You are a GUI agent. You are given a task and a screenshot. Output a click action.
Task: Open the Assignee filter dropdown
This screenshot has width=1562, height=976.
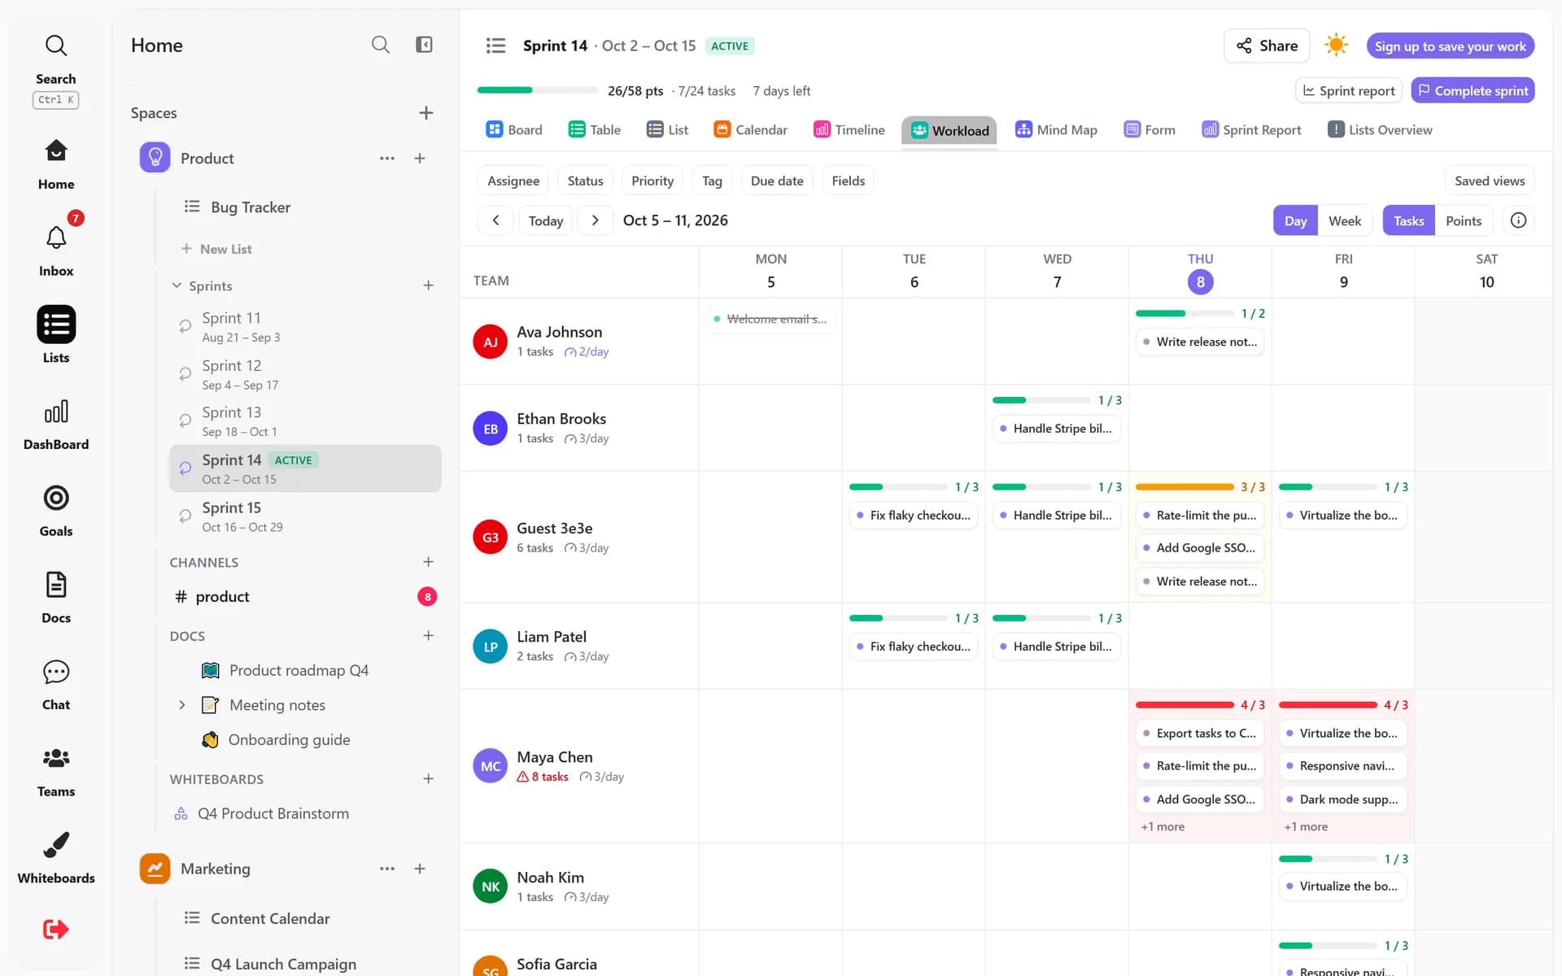(513, 181)
